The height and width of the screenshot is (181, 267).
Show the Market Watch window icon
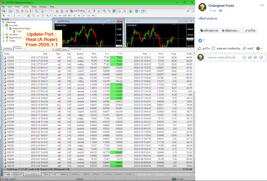pyautogui.click(x=17, y=11)
